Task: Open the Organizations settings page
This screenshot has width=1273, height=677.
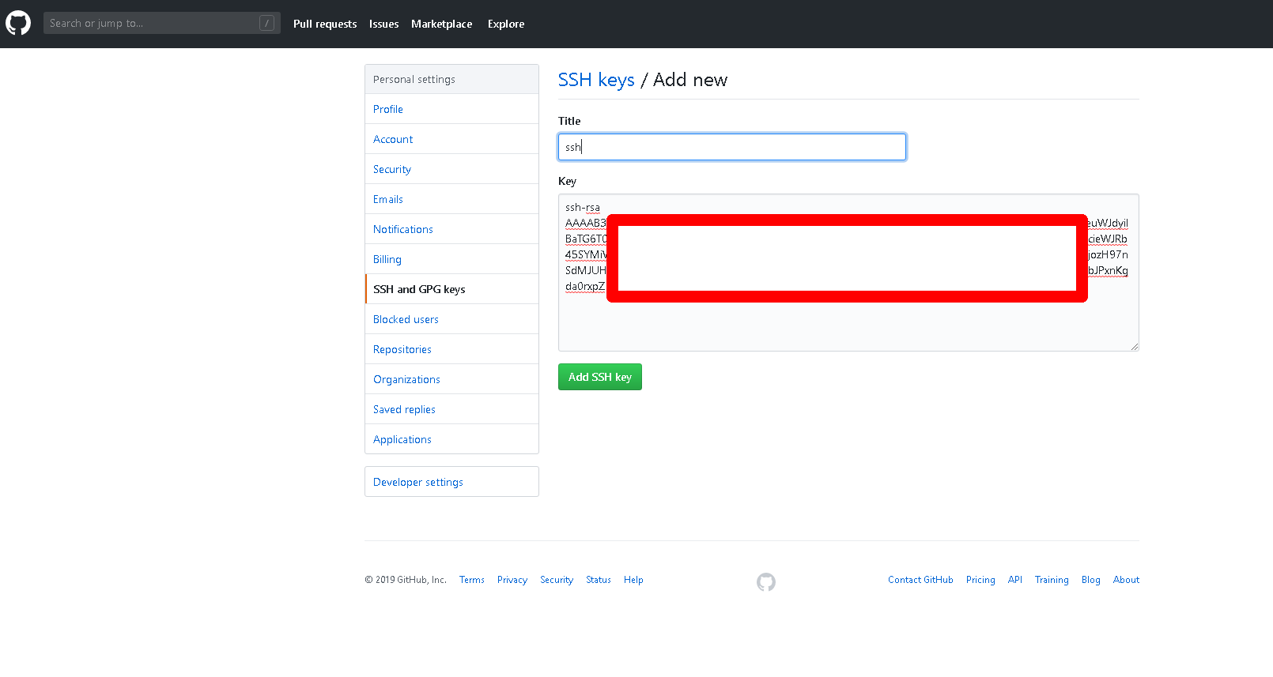Action: click(x=451, y=379)
